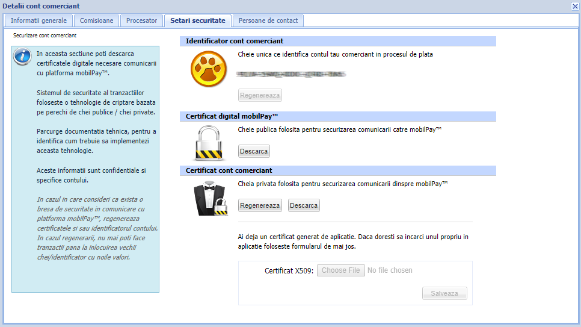Click the blue info icon in left panel
This screenshot has height=327, width=581.
pyautogui.click(x=23, y=57)
